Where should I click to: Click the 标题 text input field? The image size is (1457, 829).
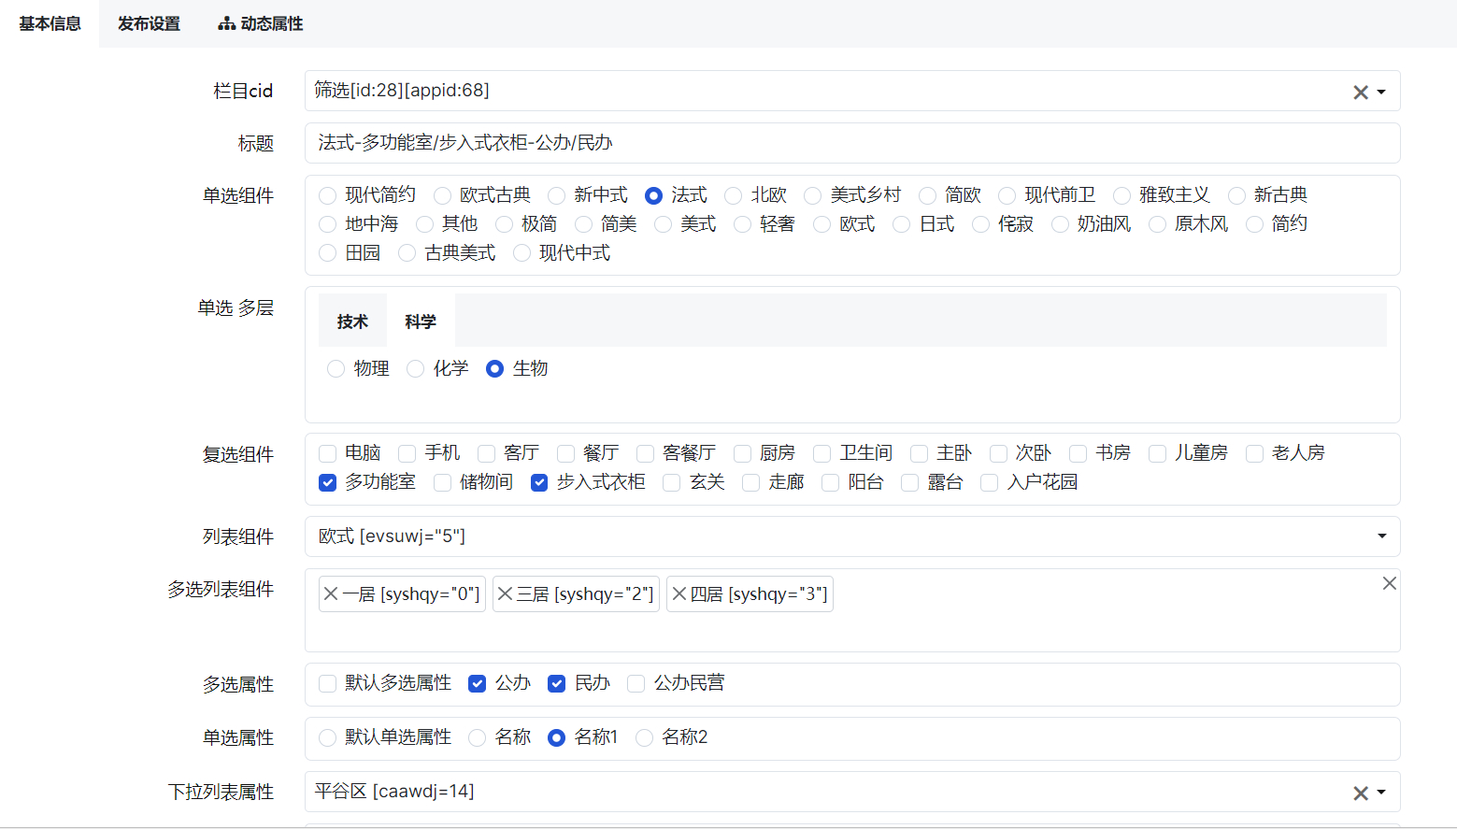850,143
